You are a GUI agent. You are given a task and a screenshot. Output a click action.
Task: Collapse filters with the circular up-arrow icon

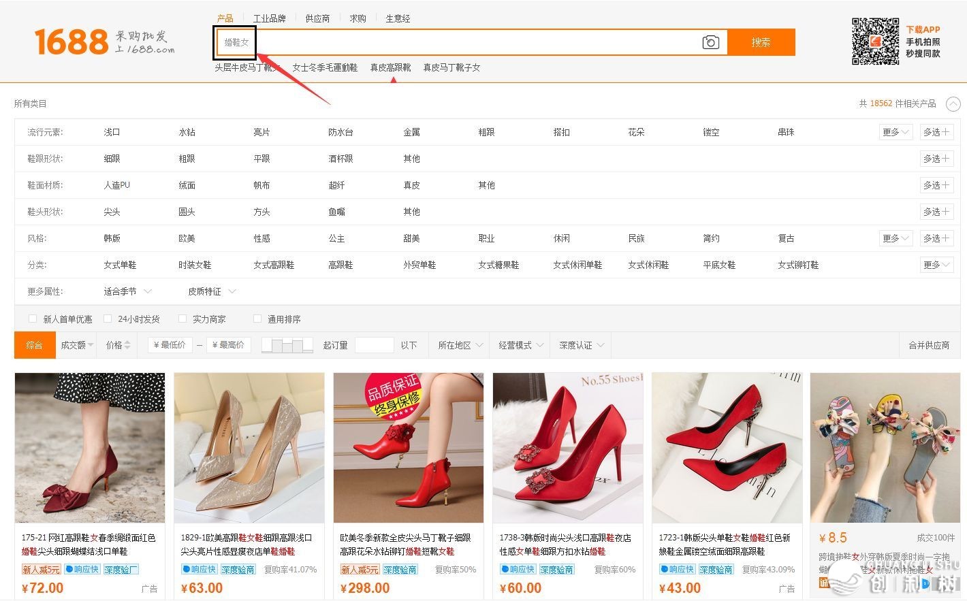tap(953, 104)
